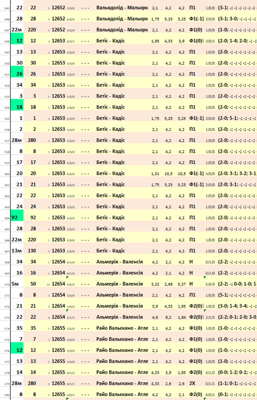Click the '- - -' cell in row 155
Image resolution: width=257 pixels, height=400 pixels.
click(x=85, y=118)
